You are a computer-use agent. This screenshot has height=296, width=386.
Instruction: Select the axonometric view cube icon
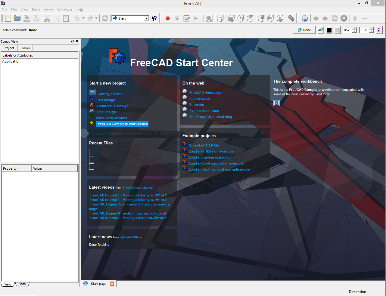[x=220, y=18]
